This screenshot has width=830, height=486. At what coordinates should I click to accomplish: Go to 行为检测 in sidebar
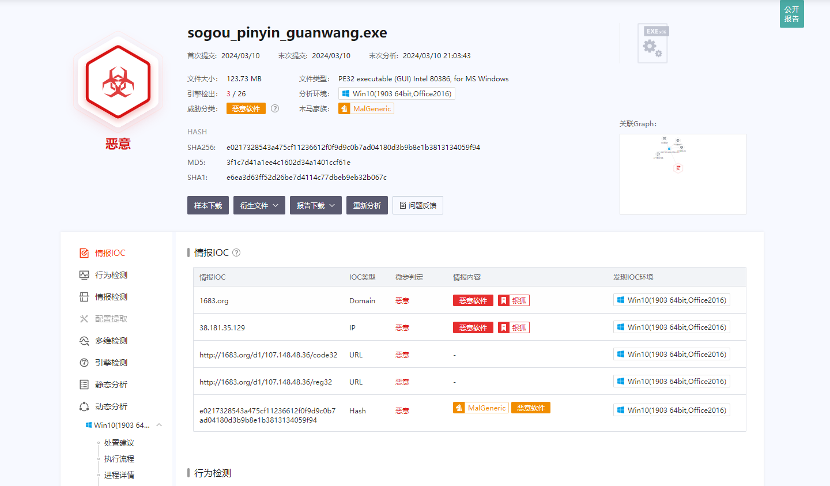(x=111, y=275)
